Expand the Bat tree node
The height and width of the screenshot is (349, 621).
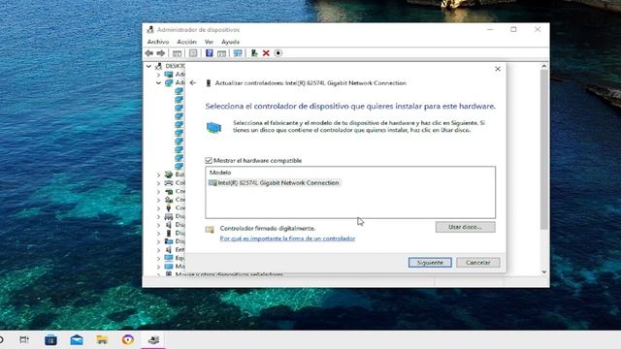click(x=158, y=174)
